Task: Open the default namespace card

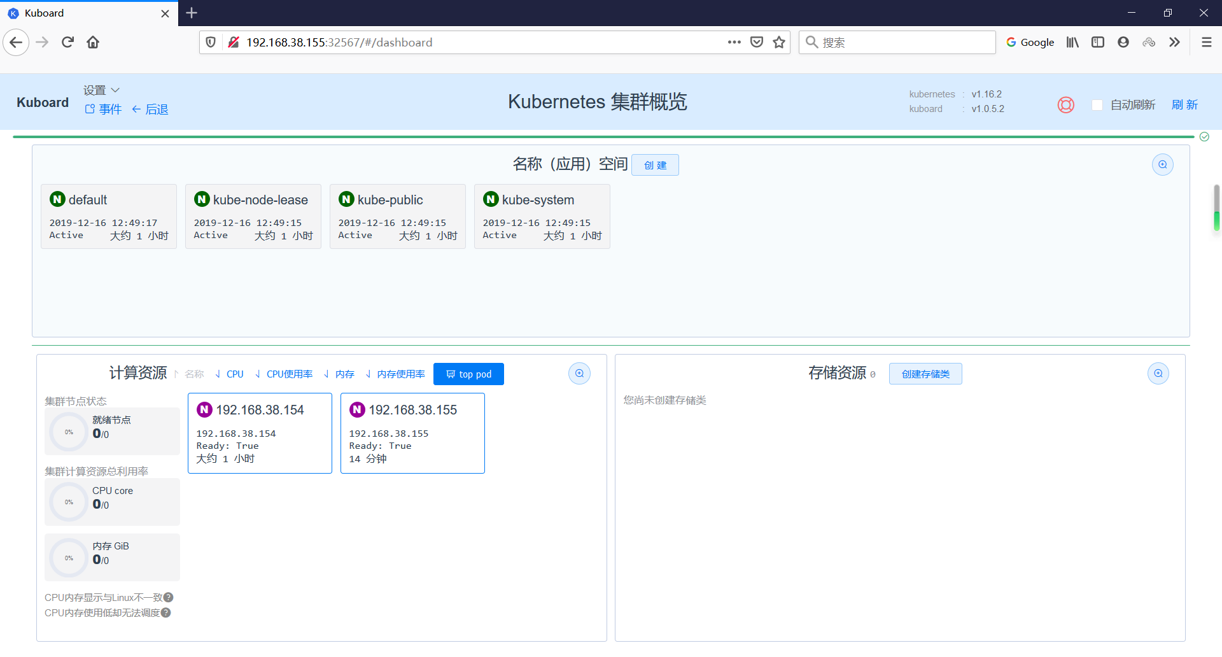Action: (x=109, y=216)
